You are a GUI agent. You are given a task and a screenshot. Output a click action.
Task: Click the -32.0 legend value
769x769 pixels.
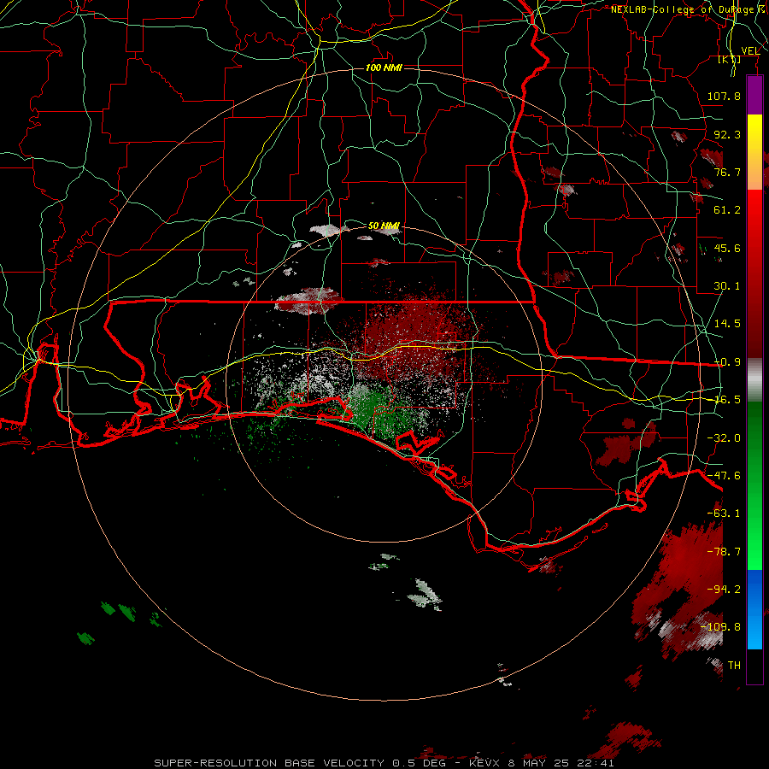coord(724,438)
